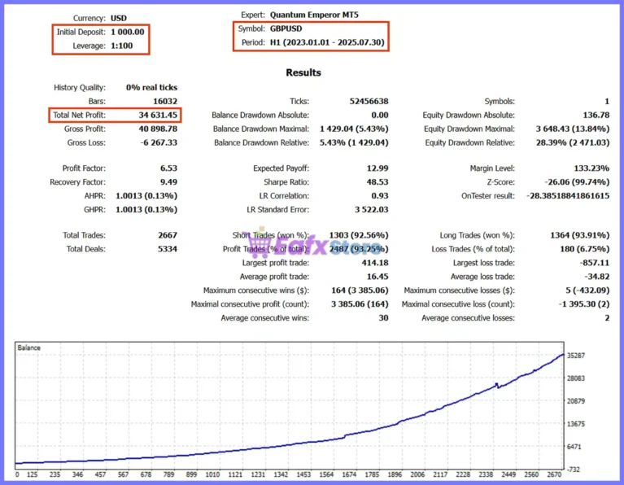624x485 pixels.
Task: Click the Recovery Factor value 9.49
Action: coord(168,182)
